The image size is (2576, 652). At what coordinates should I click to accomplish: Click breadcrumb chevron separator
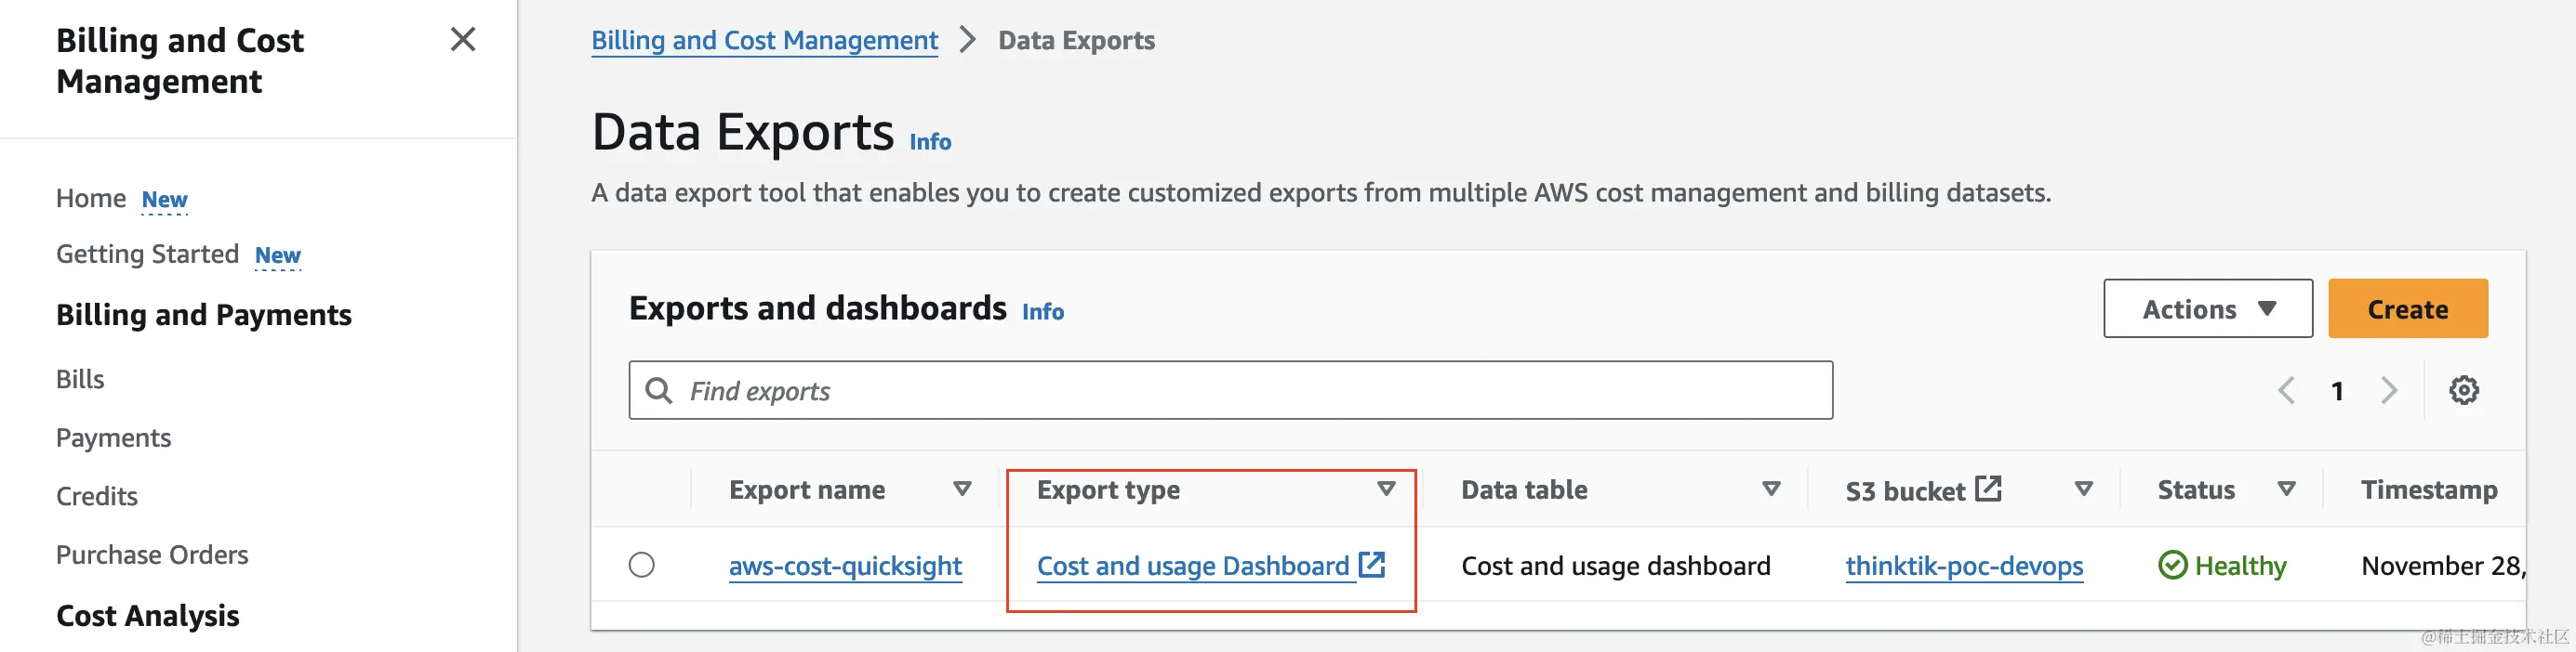(x=966, y=40)
